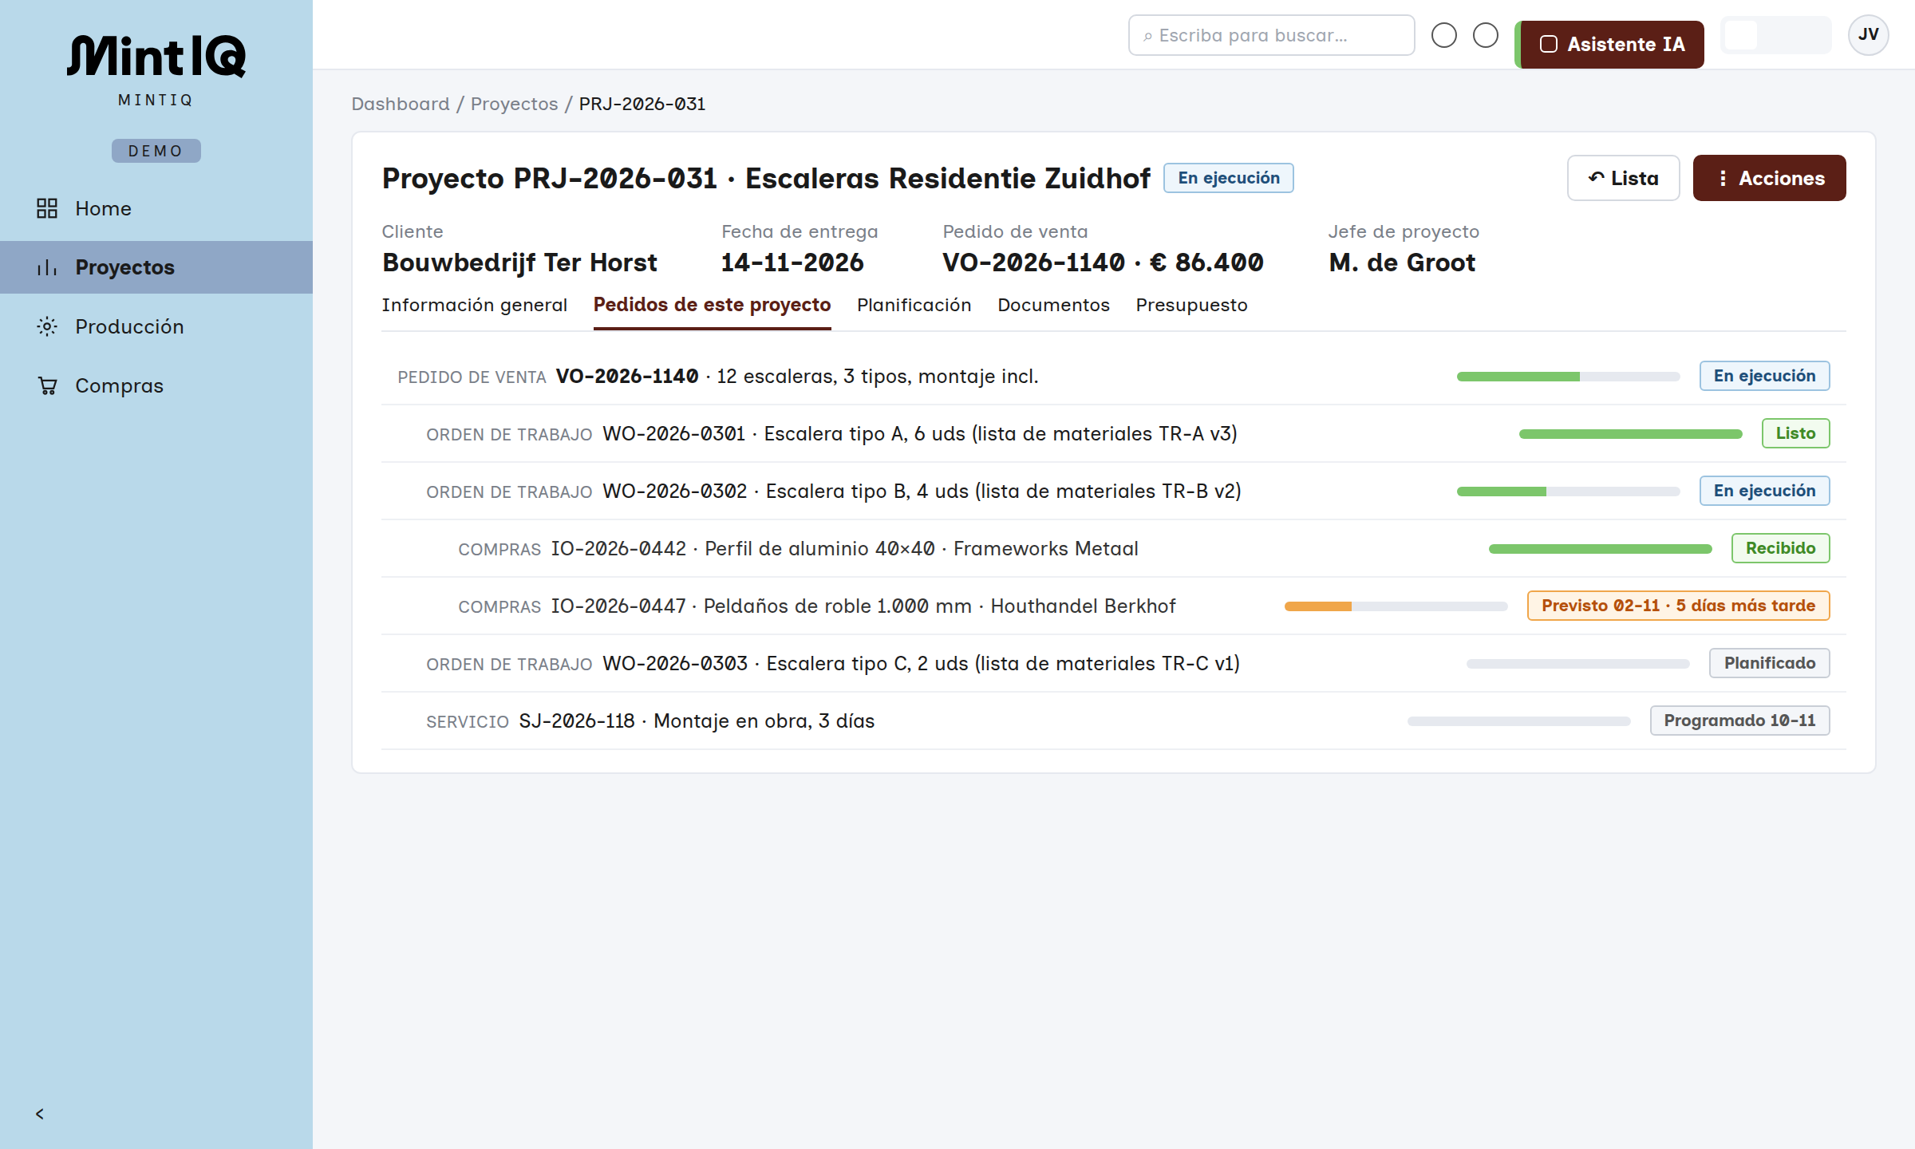1915x1149 pixels.
Task: Open work order WO-2026-0302 Escalera tipo B
Action: [x=1114, y=491]
